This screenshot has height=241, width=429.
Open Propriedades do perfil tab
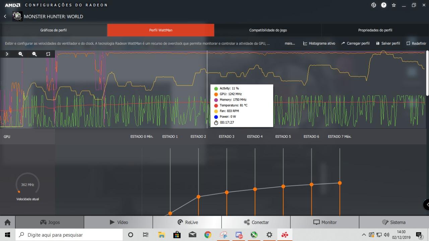pos(375,30)
